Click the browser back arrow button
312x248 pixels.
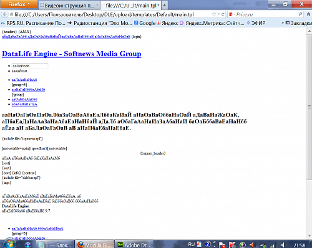pyautogui.click(x=4, y=14)
